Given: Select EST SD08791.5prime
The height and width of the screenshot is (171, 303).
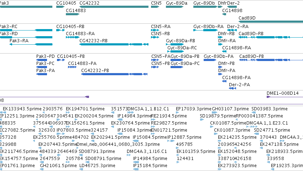Looking at the screenshot, I should 103,159.
